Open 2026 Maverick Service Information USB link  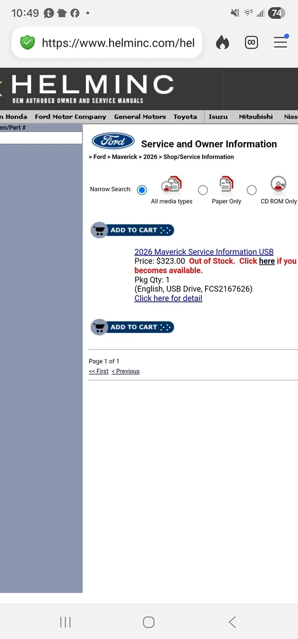[204, 252]
